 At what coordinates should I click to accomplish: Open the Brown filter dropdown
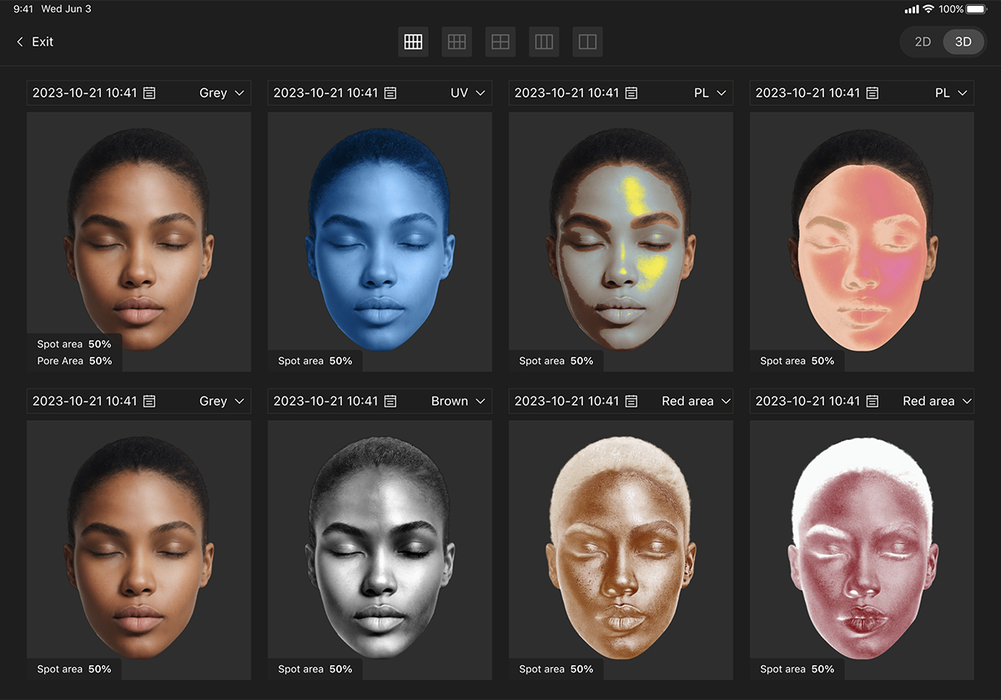coord(458,402)
